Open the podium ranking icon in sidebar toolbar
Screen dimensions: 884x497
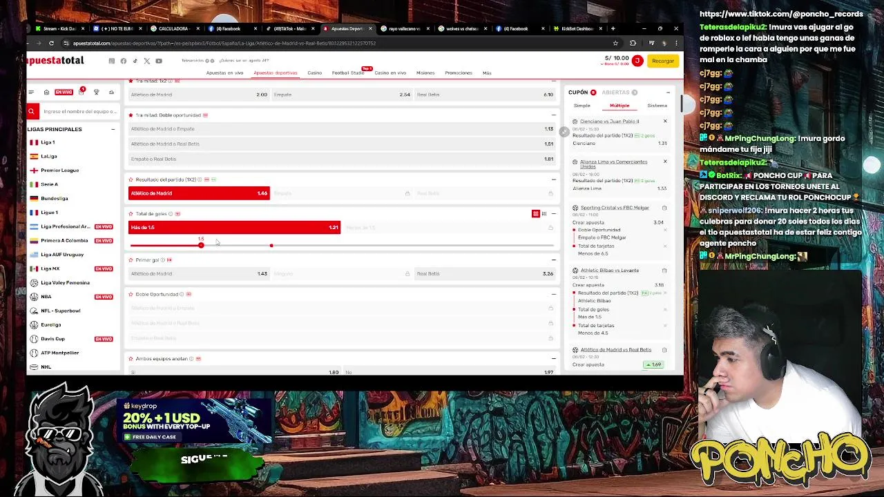pyautogui.click(x=111, y=92)
